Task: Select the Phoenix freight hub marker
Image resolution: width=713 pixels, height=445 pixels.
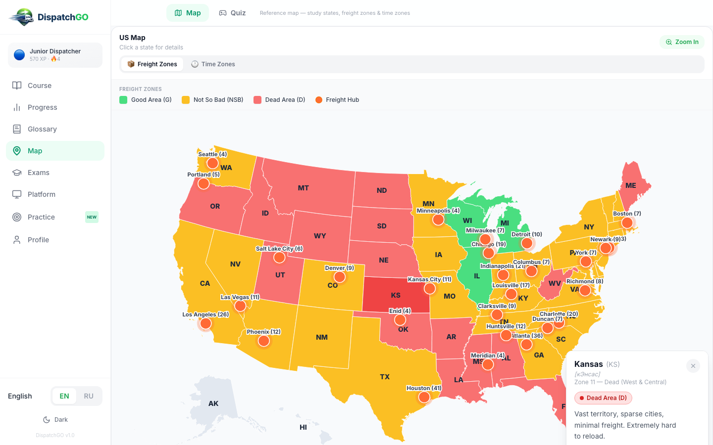Action: 264,341
